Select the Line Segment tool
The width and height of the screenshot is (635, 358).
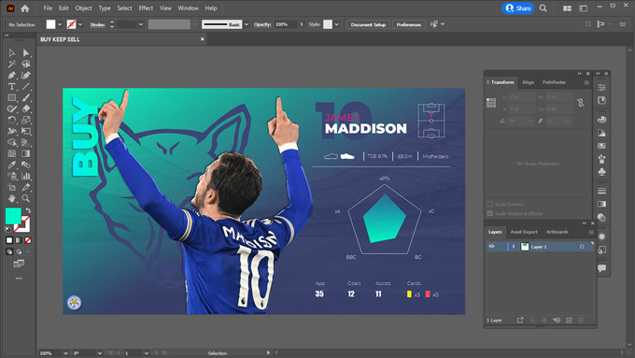tap(26, 86)
